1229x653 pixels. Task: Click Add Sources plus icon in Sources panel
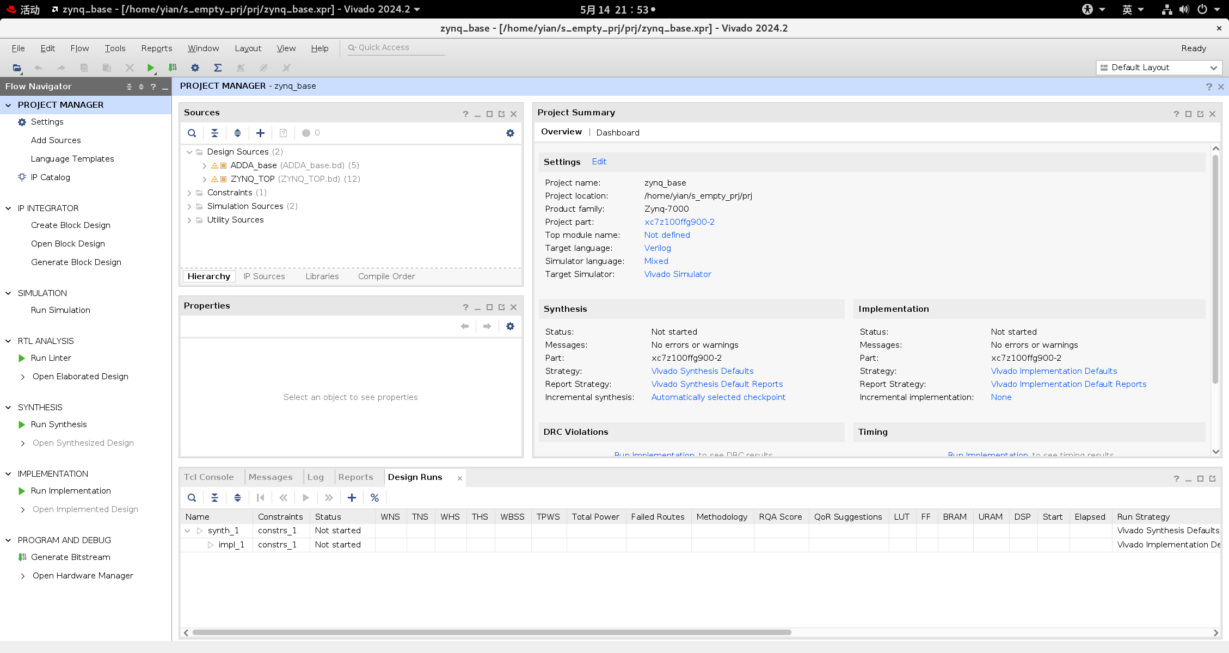click(260, 133)
